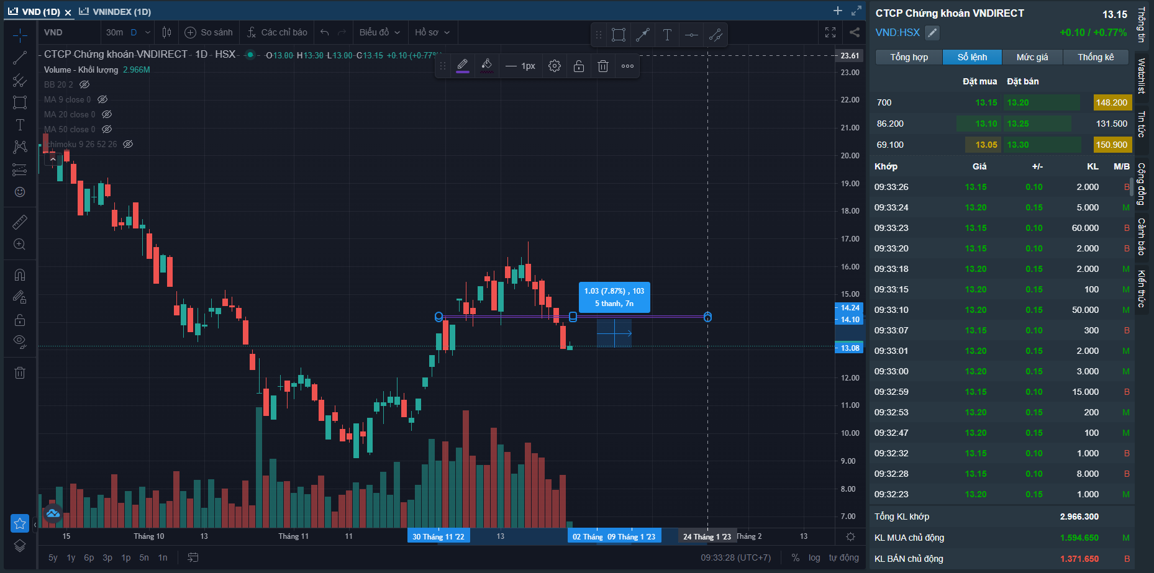Select the ruler measure tool
The width and height of the screenshot is (1154, 573).
[x=20, y=222]
